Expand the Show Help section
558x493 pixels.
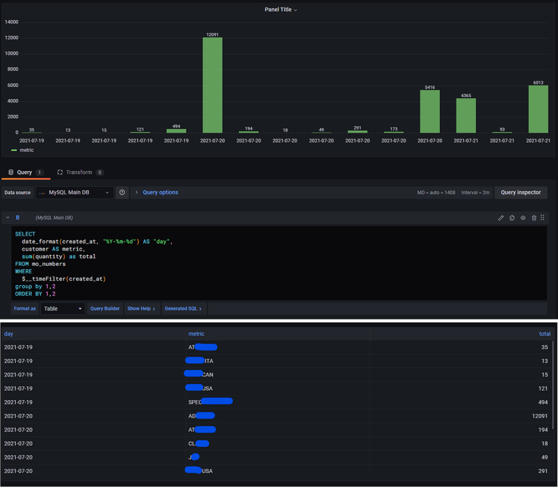(x=141, y=309)
